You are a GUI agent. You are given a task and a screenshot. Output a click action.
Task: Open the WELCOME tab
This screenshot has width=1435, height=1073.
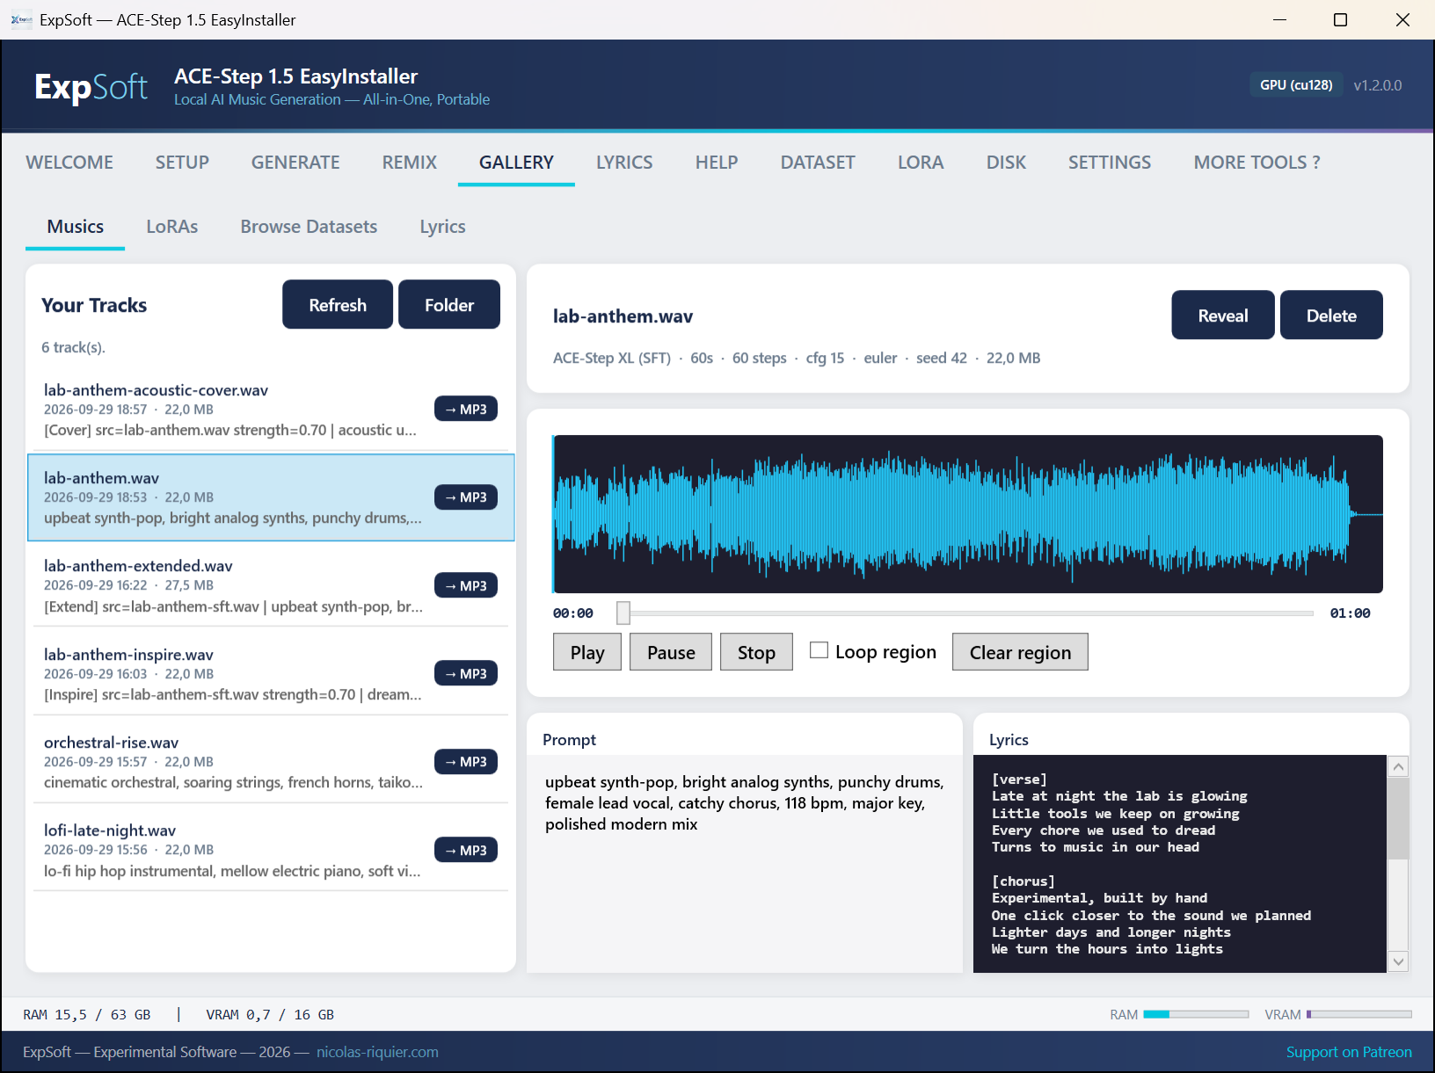(69, 162)
